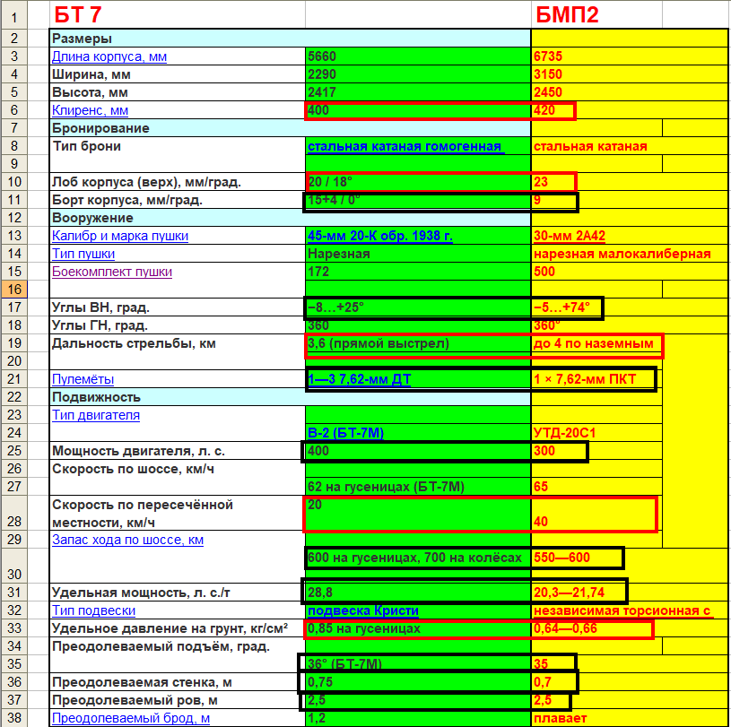Viewport: 731px width, 727px height.
Task: Open the 'Преодолеваемый брод, м' link
Action: coord(131,718)
